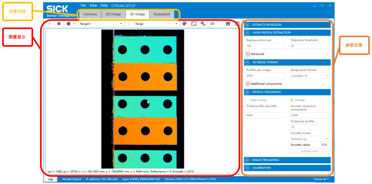This screenshot has height=184, width=372.
Task: Open the color palette settings icon
Action: click(x=185, y=24)
